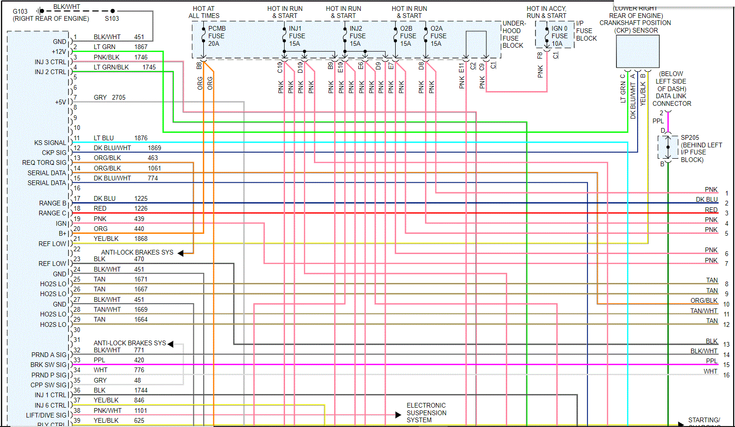Select the SP205 splice pack label
735x427 pixels.
click(x=690, y=137)
